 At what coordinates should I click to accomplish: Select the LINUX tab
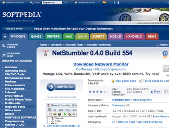click(x=82, y=36)
